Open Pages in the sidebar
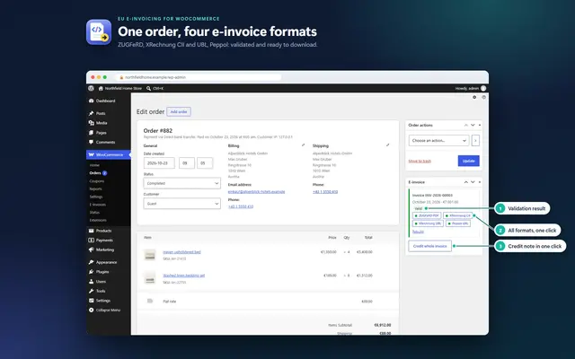 pyautogui.click(x=98, y=133)
